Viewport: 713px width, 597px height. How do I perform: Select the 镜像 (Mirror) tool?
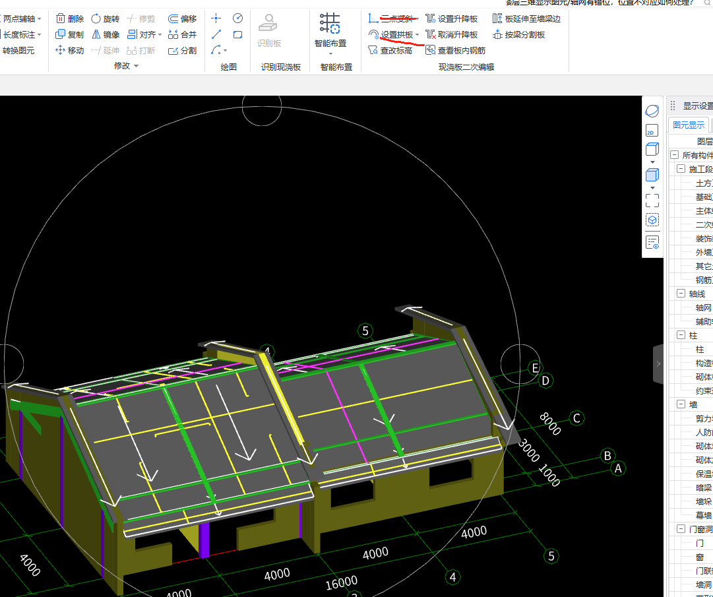[105, 34]
